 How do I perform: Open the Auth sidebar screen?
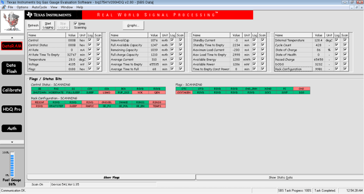coord(12,128)
